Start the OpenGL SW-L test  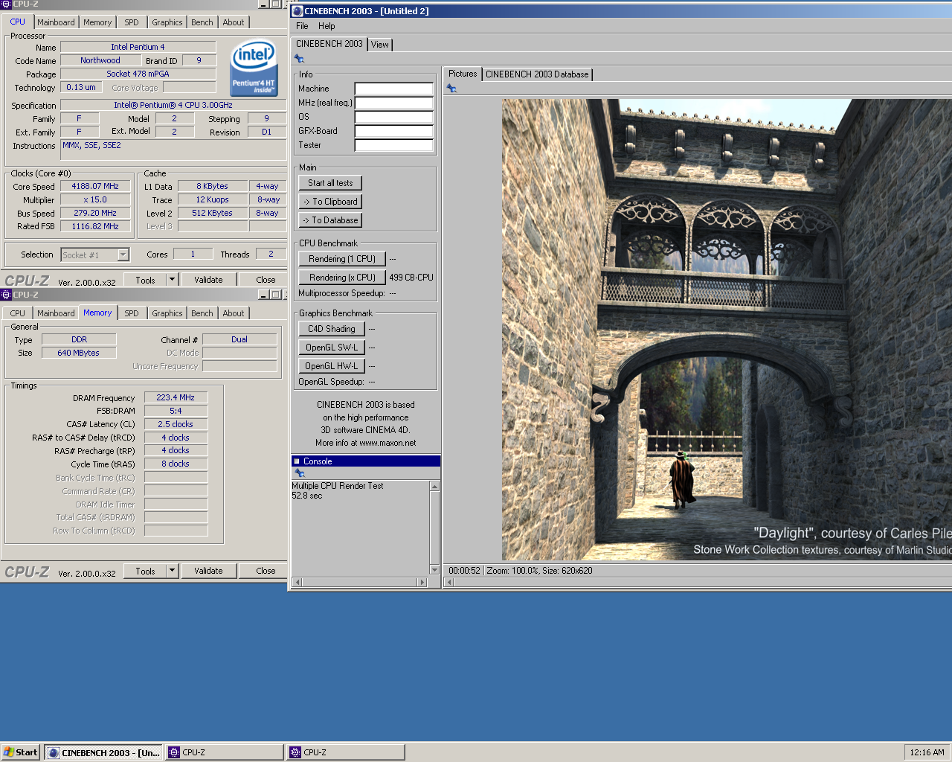tap(332, 348)
